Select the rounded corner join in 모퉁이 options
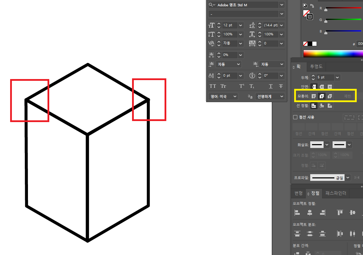The image size is (363, 255). pos(322,96)
